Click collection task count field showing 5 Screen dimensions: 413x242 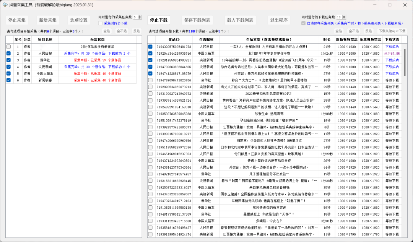135,17
